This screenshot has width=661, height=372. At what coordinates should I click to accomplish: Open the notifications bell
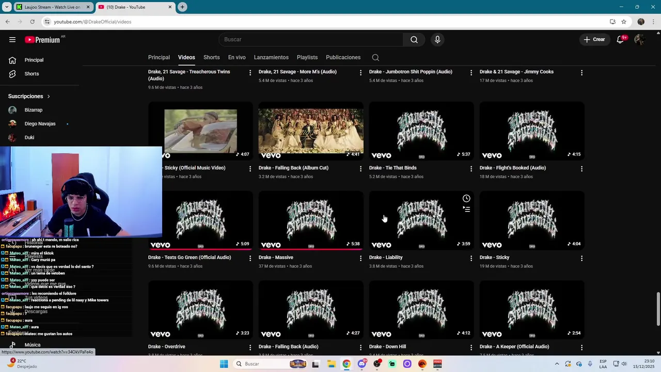[621, 40]
